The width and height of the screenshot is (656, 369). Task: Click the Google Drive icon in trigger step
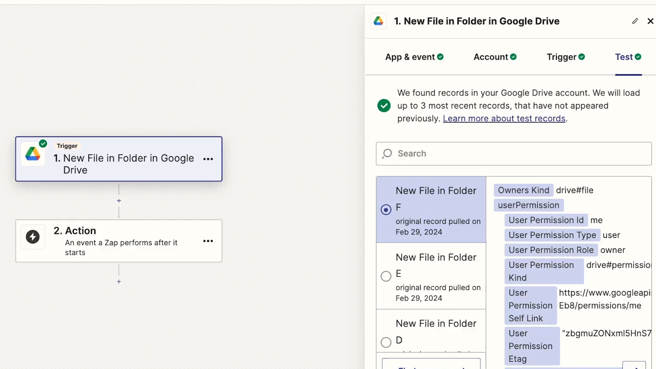33,154
